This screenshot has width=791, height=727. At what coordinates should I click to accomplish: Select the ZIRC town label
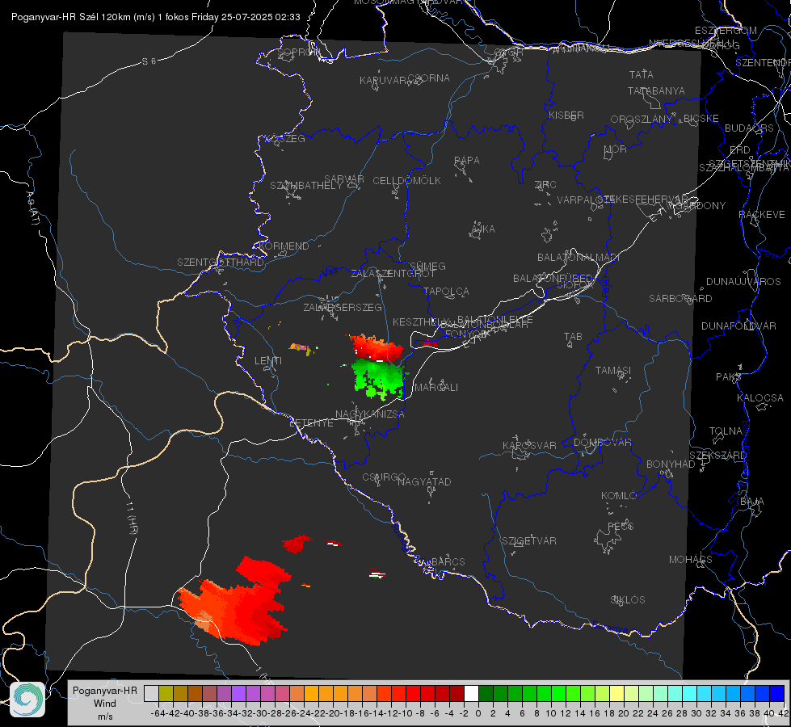(545, 185)
